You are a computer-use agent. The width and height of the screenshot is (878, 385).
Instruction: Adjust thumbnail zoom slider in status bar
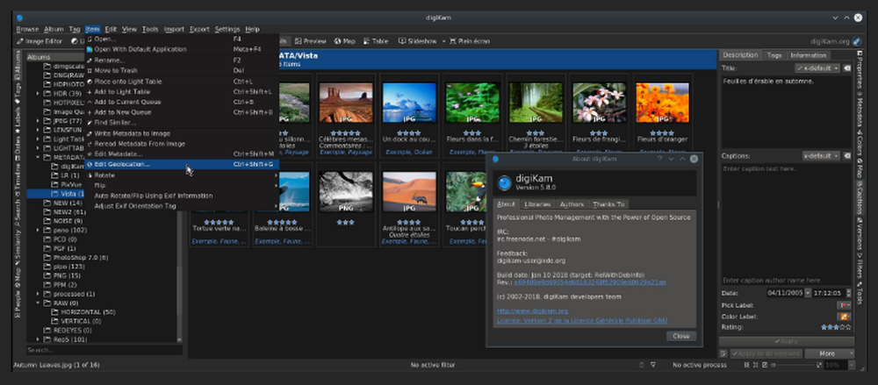[794, 365]
